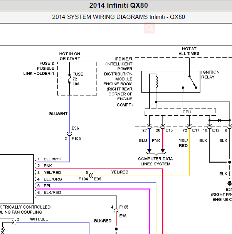Click the Computer Data Lines System label

point(155,161)
